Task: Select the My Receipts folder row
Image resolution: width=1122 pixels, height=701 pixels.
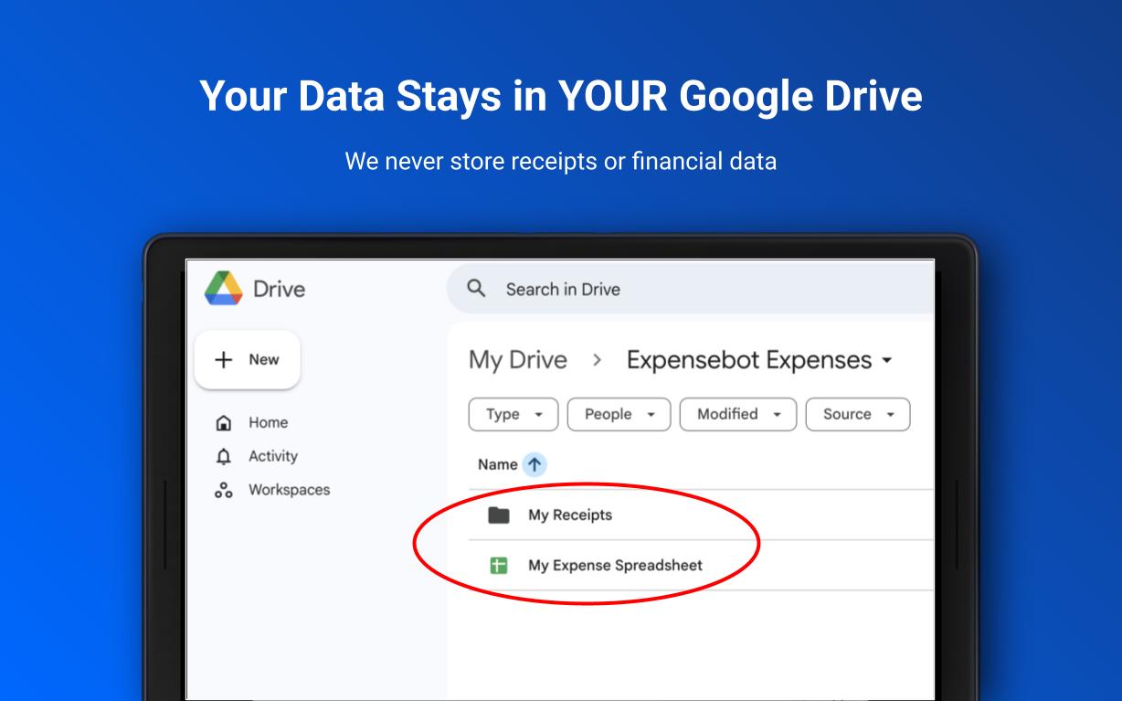Action: (x=570, y=515)
